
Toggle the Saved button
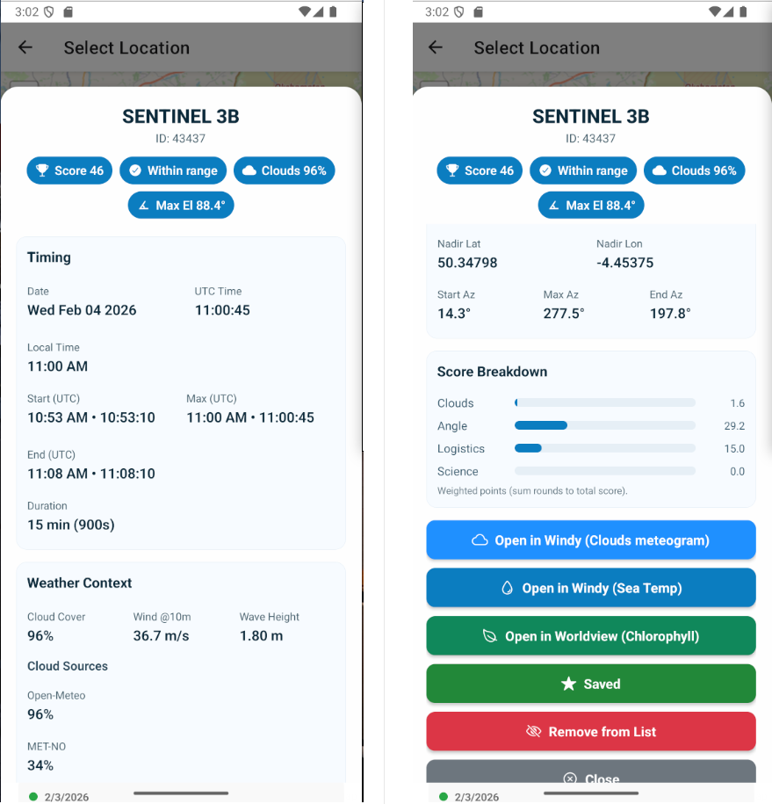[591, 684]
